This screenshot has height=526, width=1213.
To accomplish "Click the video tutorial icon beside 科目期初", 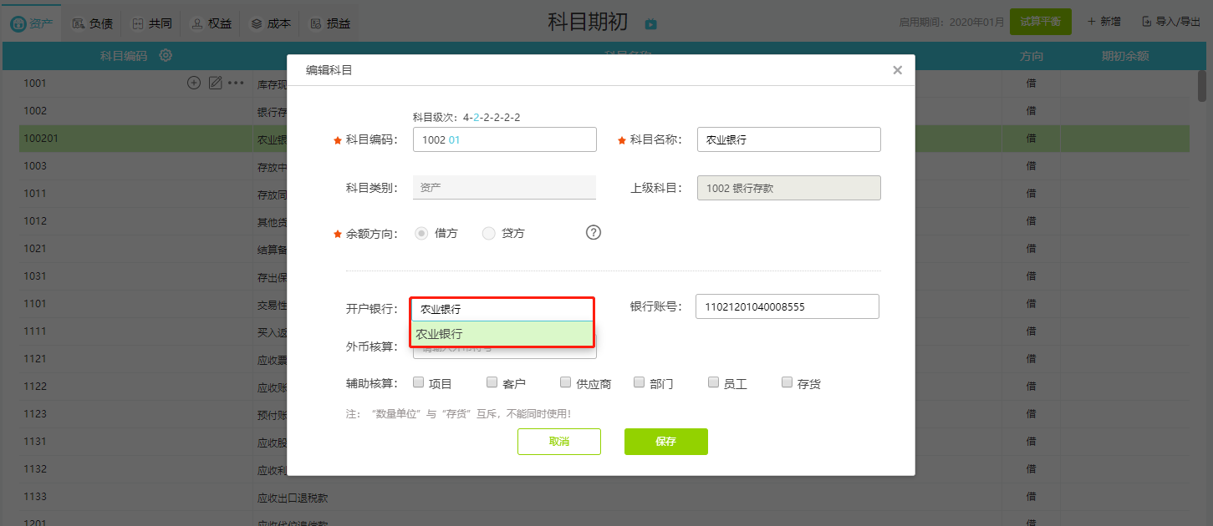I will click(x=650, y=24).
